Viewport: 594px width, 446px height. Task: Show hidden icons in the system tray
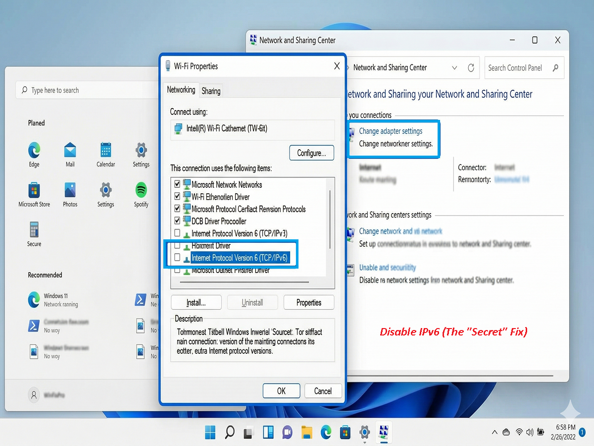[x=495, y=432]
